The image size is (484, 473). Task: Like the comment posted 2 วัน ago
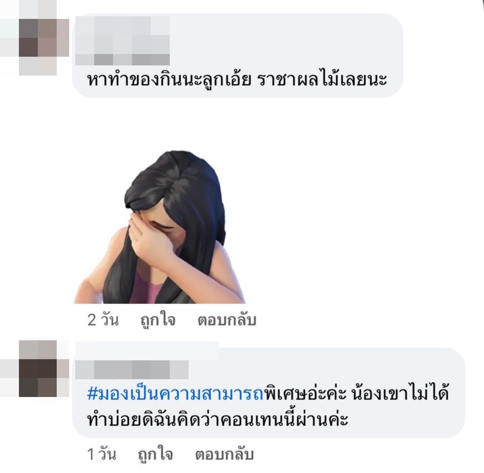pyautogui.click(x=158, y=320)
